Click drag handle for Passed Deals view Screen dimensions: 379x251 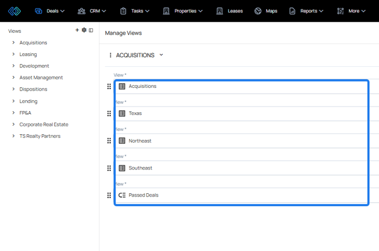click(109, 195)
